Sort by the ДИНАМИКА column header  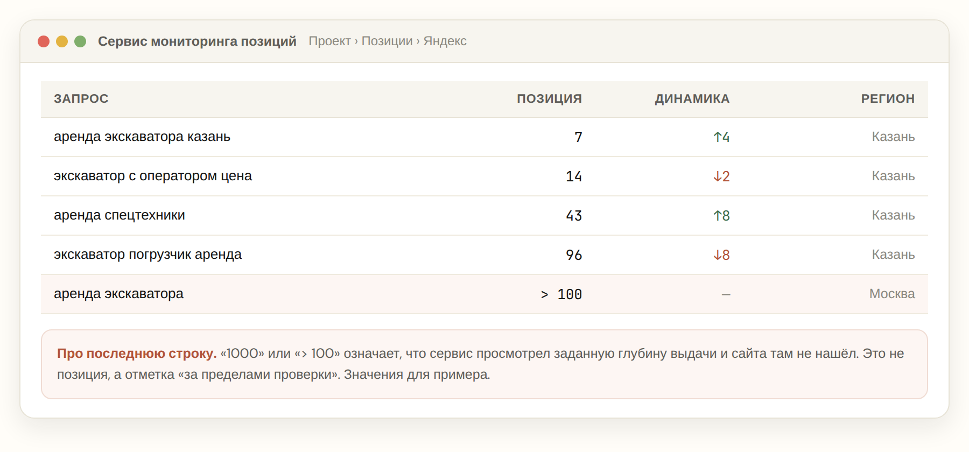tap(692, 99)
